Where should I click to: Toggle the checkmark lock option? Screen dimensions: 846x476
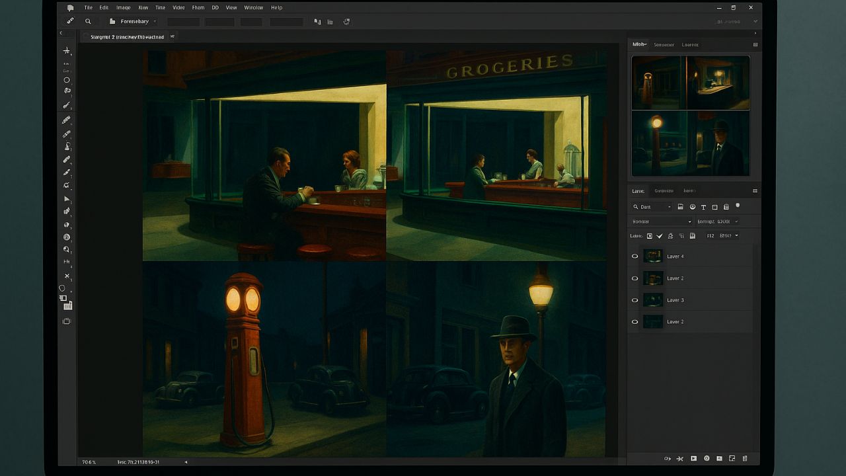point(660,236)
